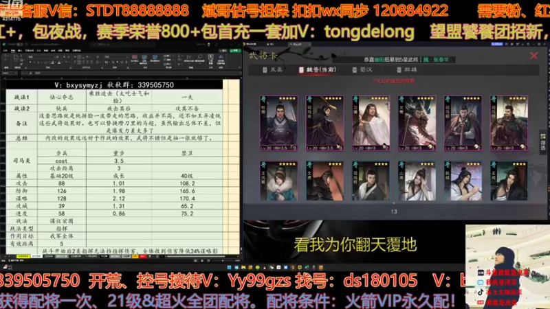Switch to the 魏晋(当前) faction tab

[x=318, y=70]
